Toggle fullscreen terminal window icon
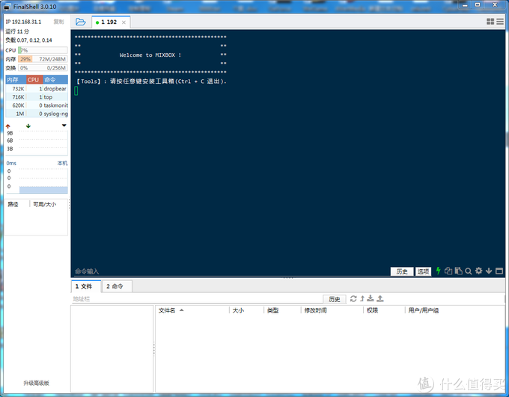 coord(499,271)
